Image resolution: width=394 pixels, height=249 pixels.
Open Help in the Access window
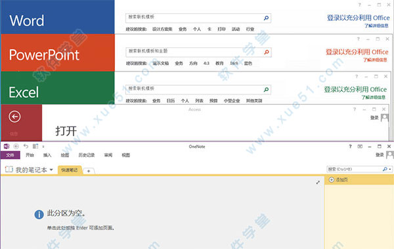click(355, 109)
